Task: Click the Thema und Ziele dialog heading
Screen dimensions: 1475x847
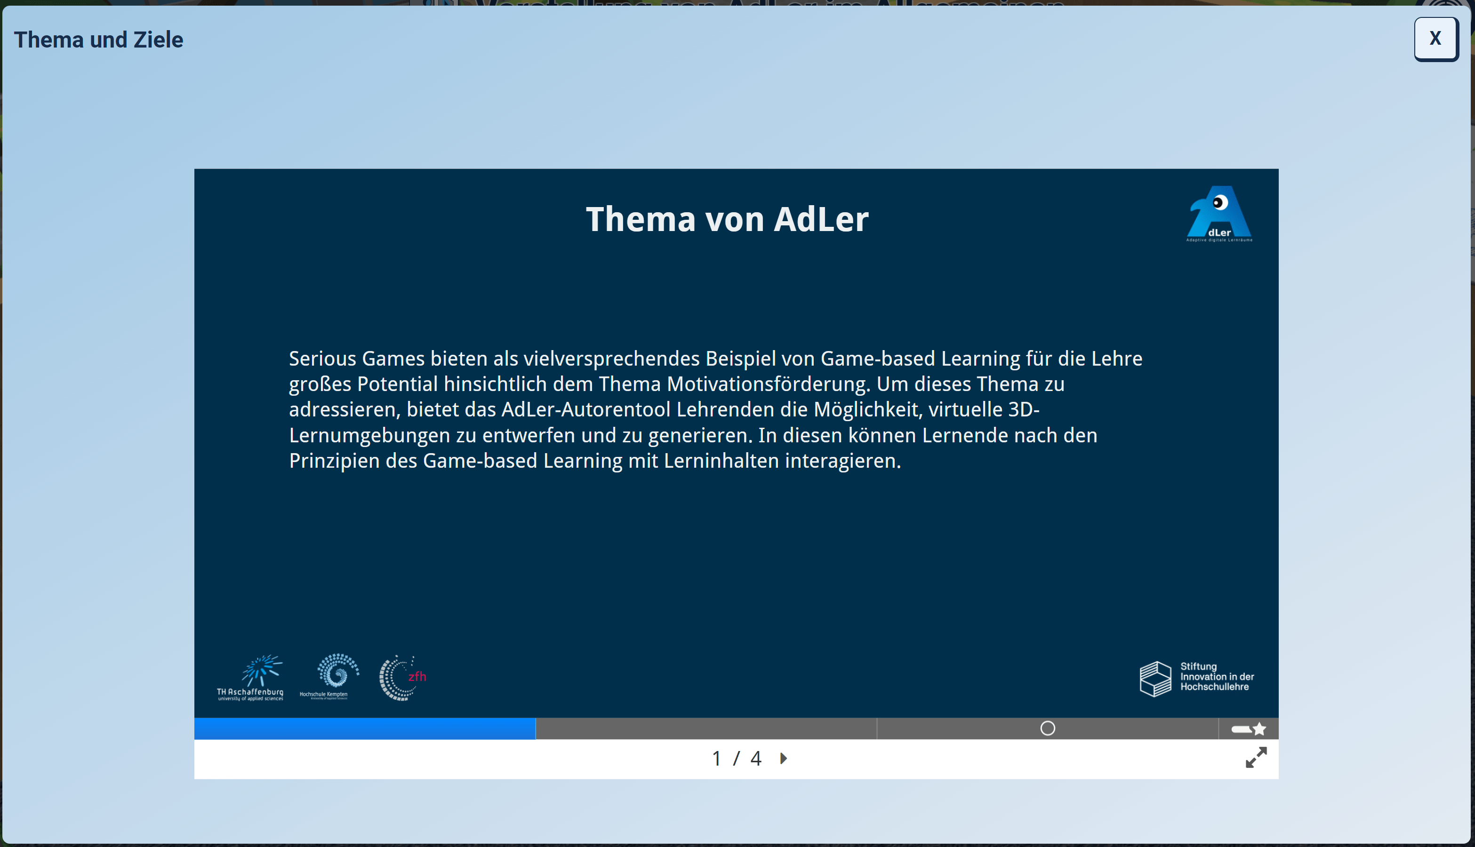Action: [x=98, y=40]
